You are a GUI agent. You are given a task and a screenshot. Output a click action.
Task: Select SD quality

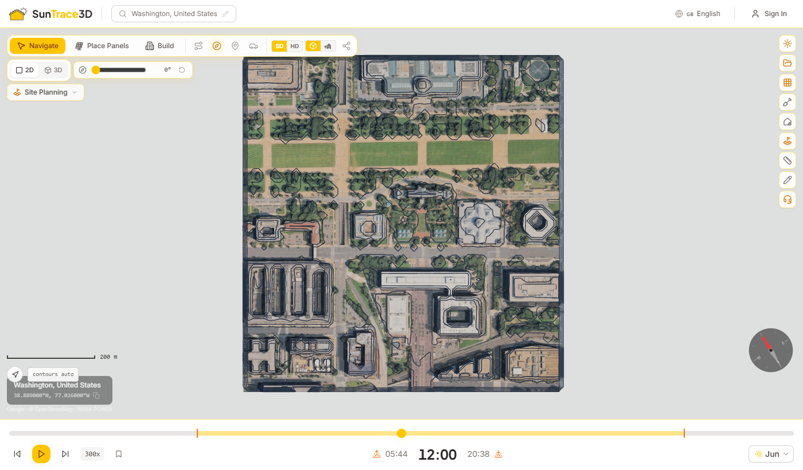click(x=279, y=46)
